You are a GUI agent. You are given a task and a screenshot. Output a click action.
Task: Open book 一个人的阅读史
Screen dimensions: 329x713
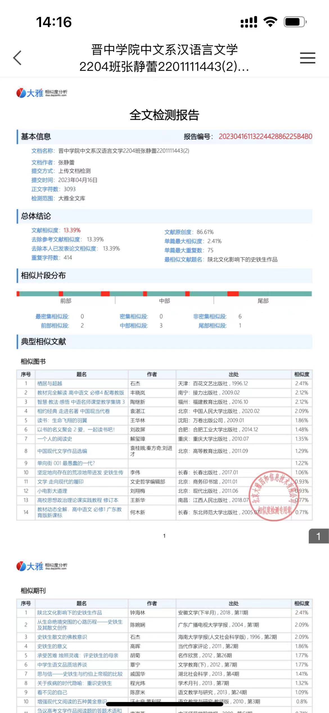pyautogui.click(x=55, y=439)
